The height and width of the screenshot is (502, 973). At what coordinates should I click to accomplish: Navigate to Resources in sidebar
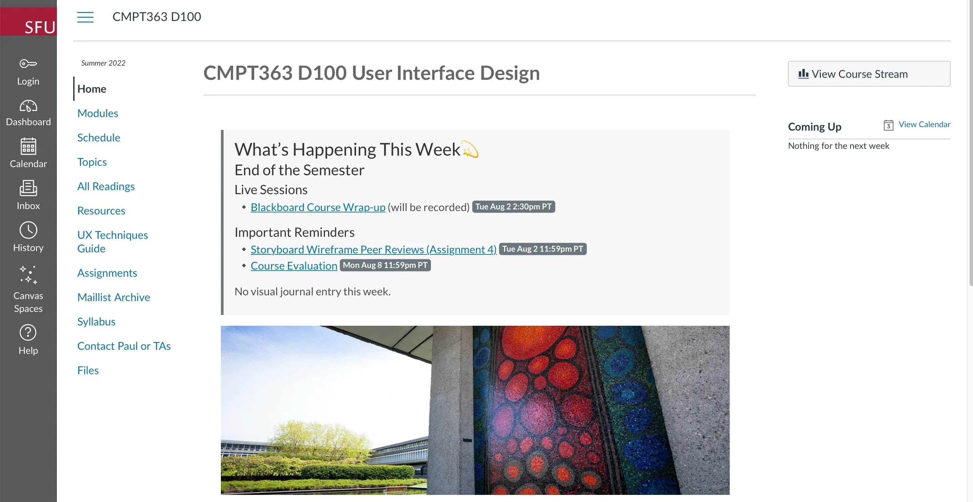(101, 211)
